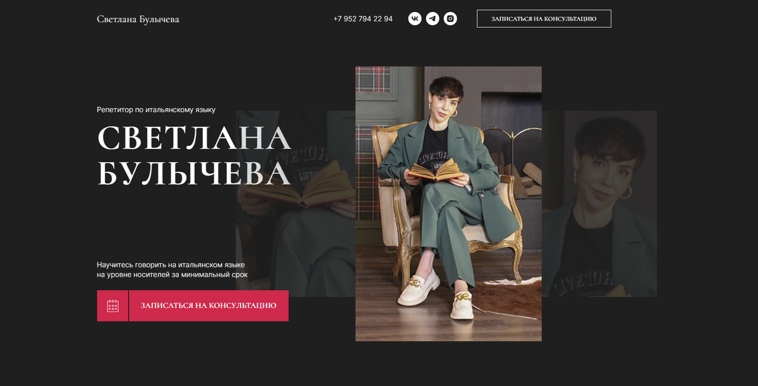Screen dimensions: 758x386
Task: Click the open book held in the central photo
Action: coord(435,169)
